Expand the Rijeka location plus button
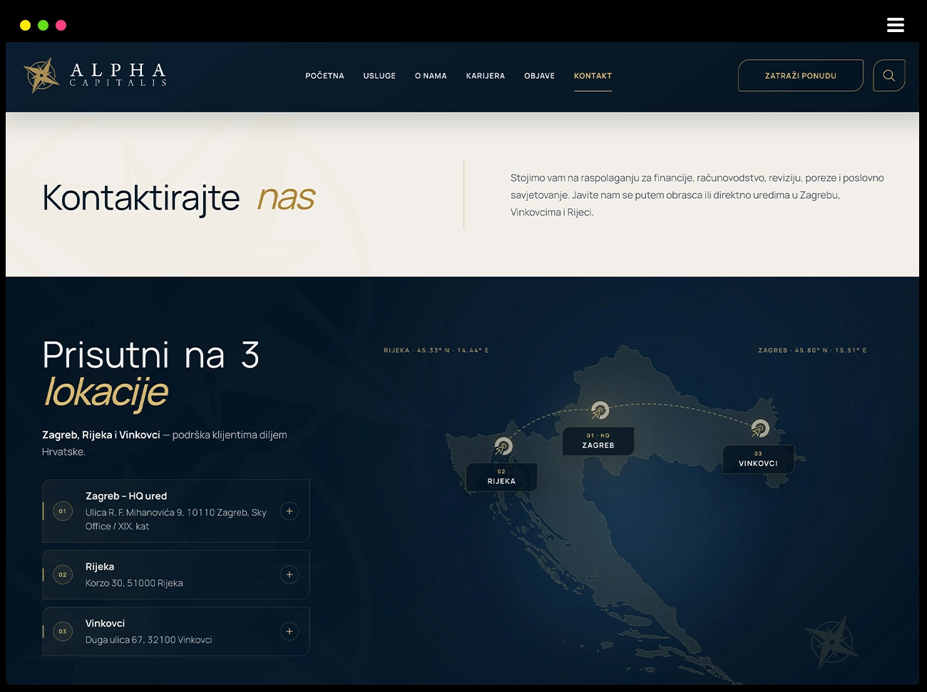This screenshot has height=692, width=927. (x=290, y=574)
